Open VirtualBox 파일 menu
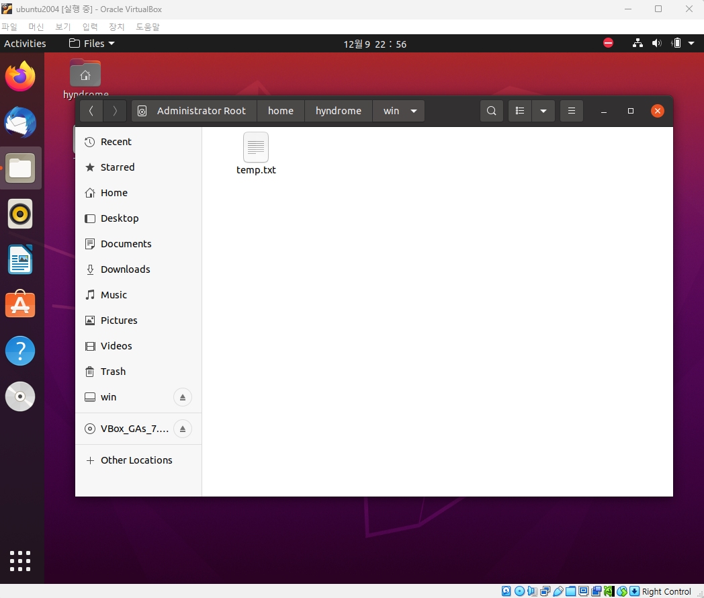 pos(9,27)
